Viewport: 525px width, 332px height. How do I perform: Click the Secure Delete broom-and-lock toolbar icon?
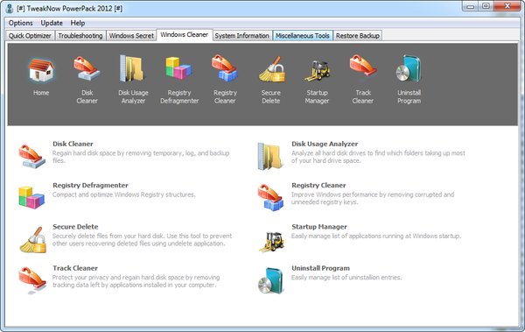pos(271,69)
